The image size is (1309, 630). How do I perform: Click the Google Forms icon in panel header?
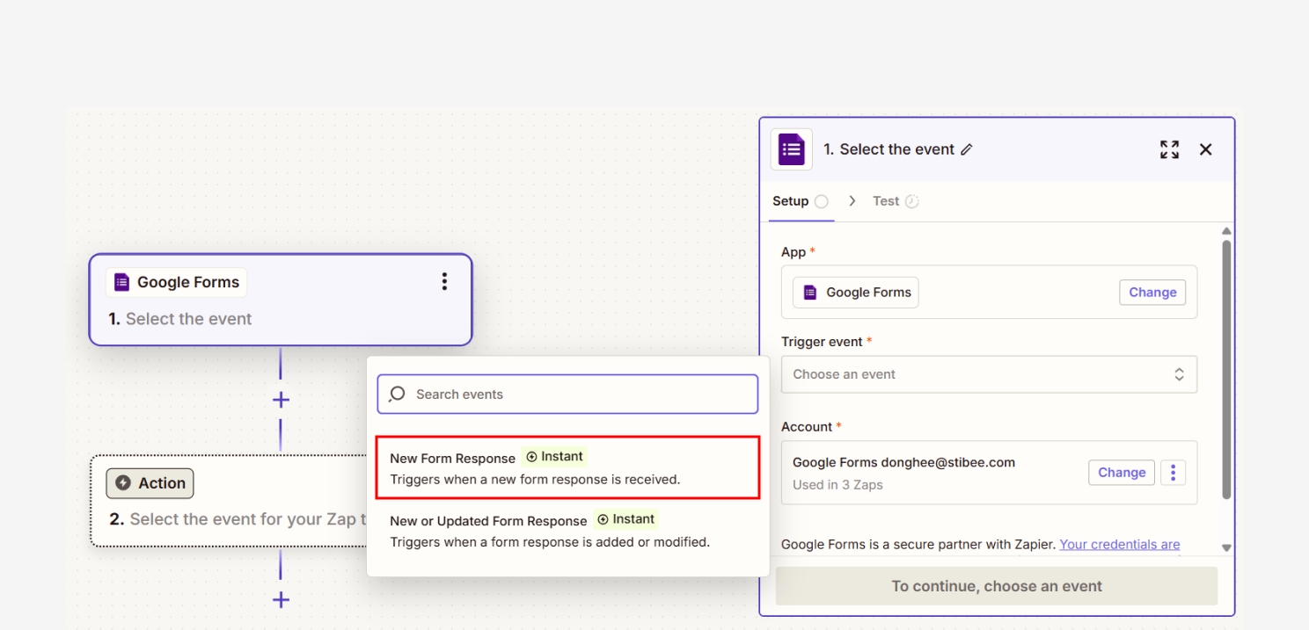[x=792, y=149]
